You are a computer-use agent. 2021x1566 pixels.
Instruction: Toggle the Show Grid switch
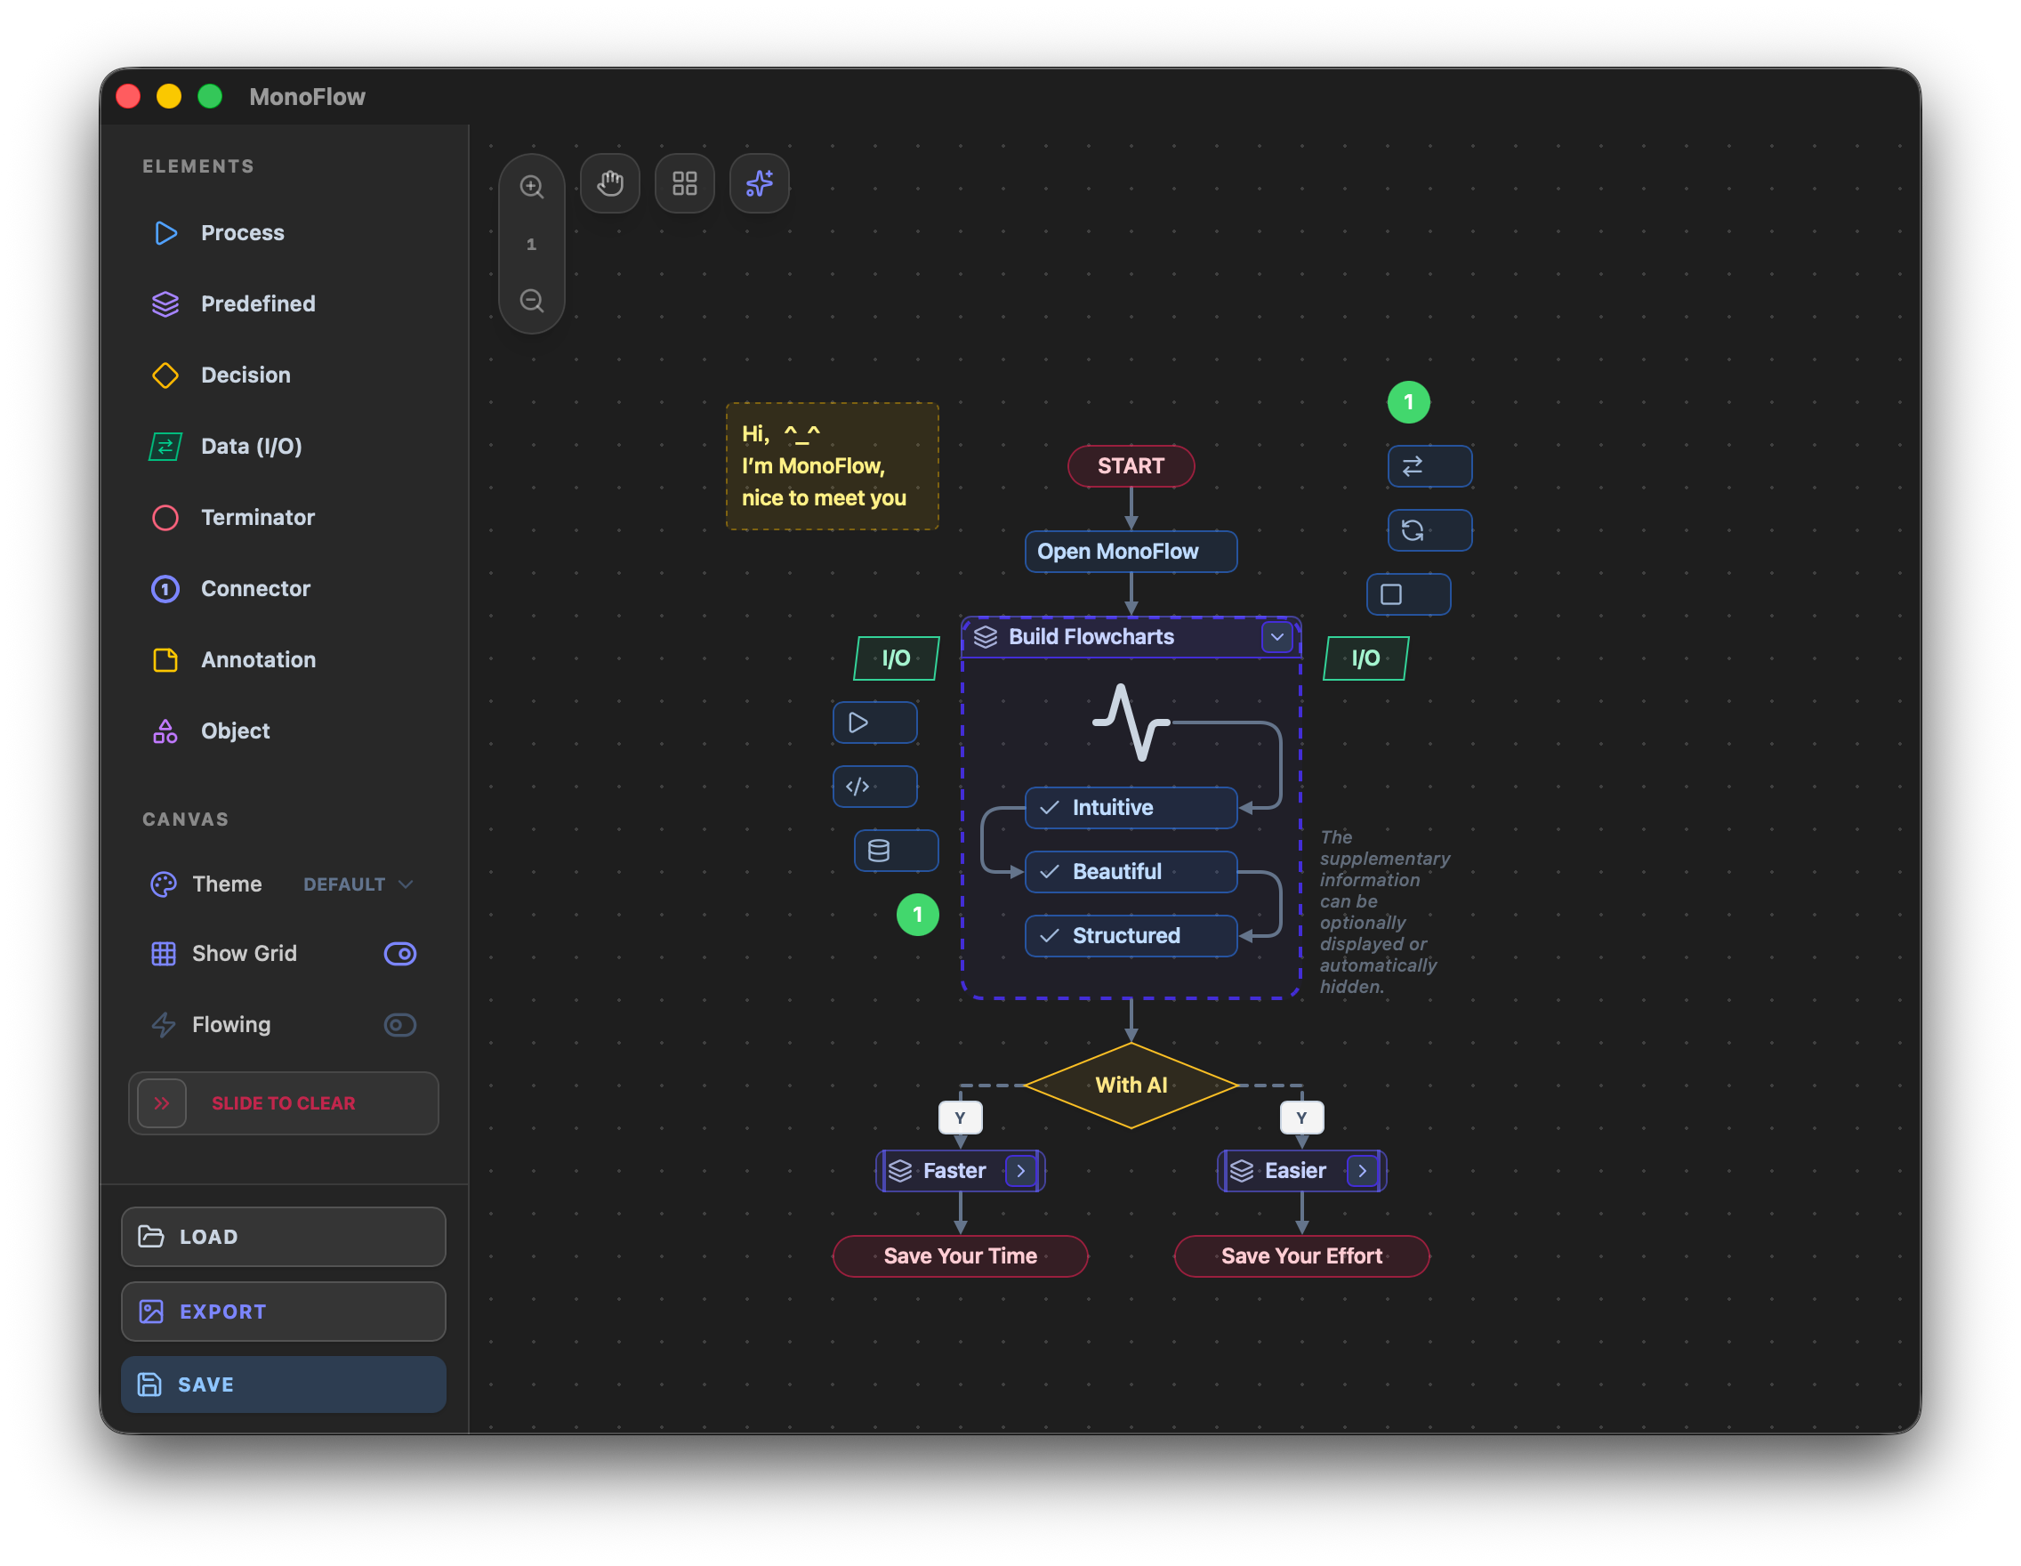(399, 953)
